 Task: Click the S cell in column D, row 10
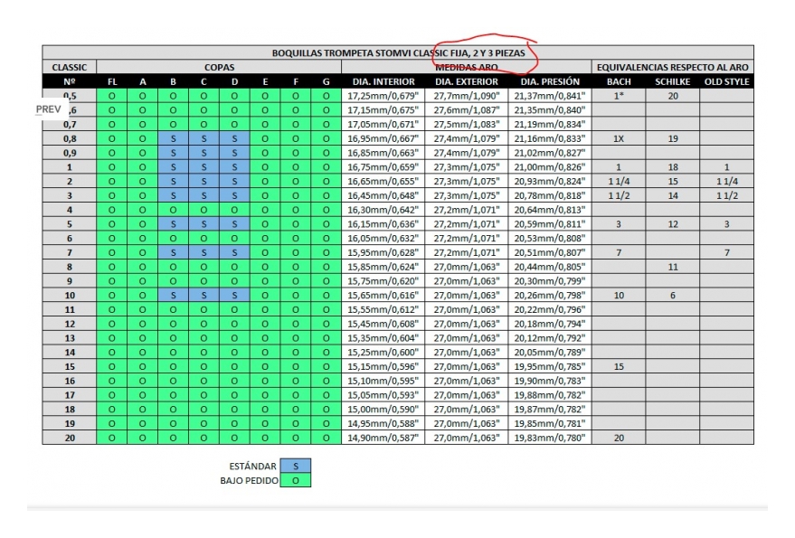click(234, 295)
